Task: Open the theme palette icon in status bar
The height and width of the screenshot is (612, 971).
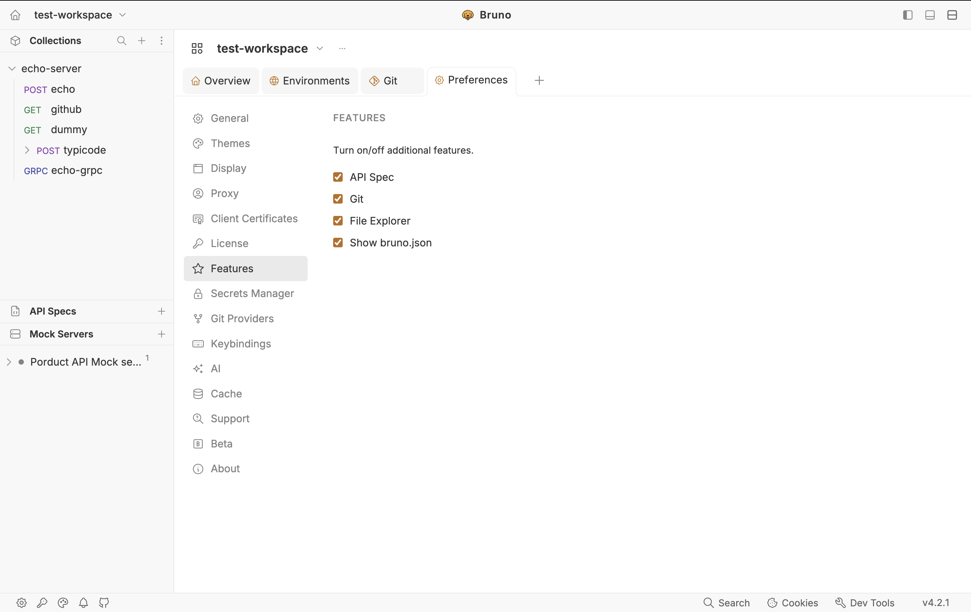Action: coord(63,603)
